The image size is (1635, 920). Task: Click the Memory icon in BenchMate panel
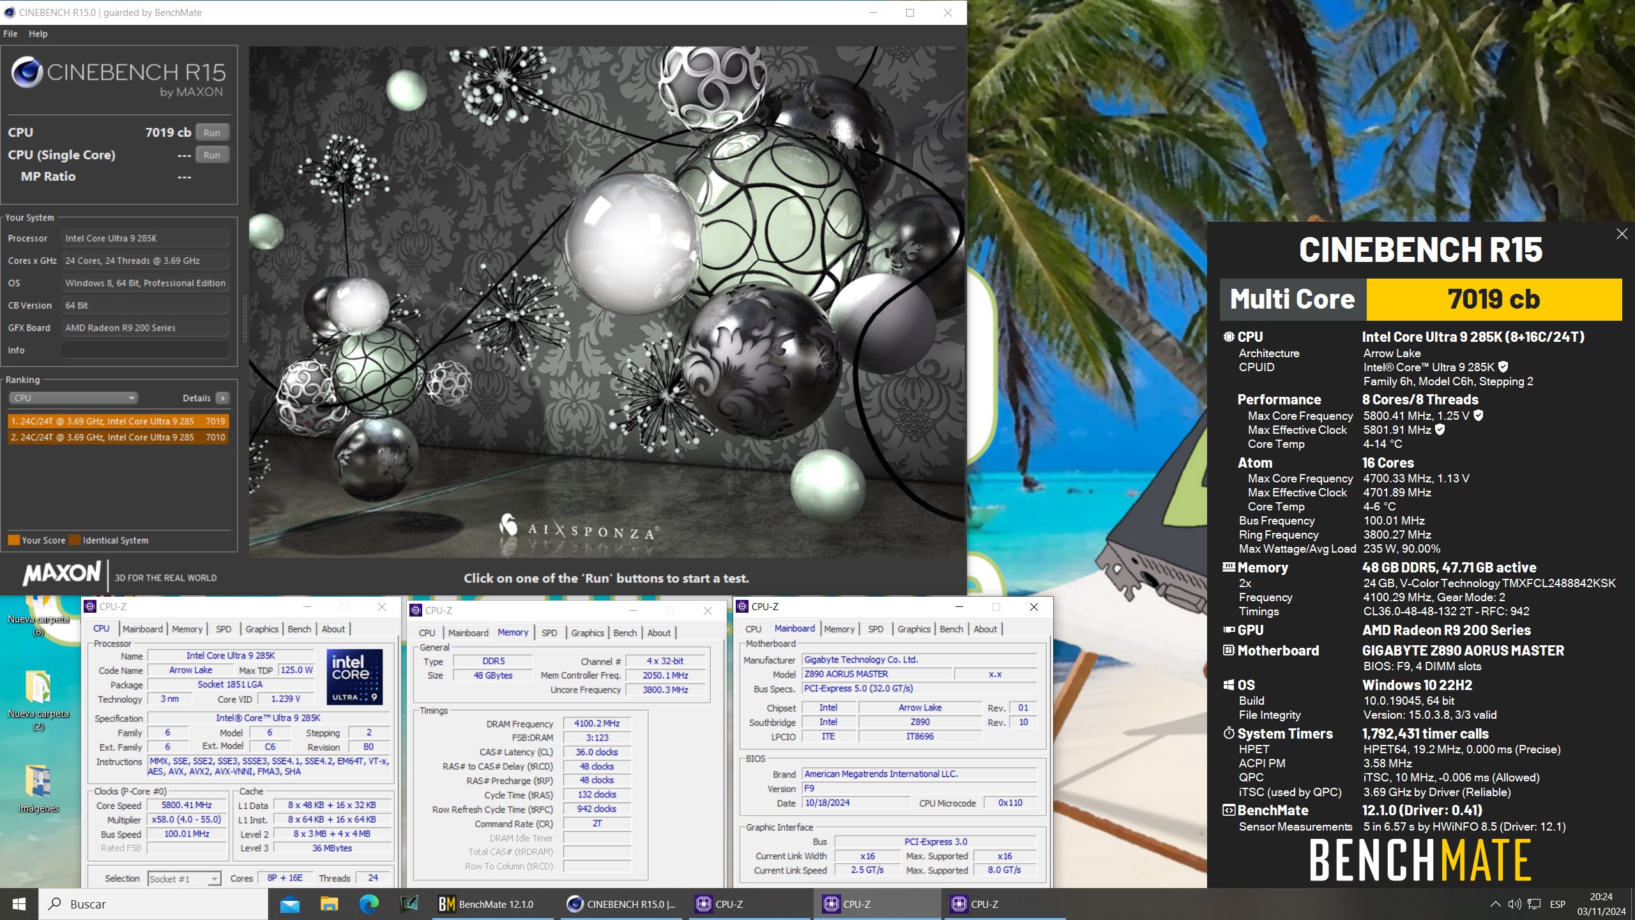[1229, 567]
